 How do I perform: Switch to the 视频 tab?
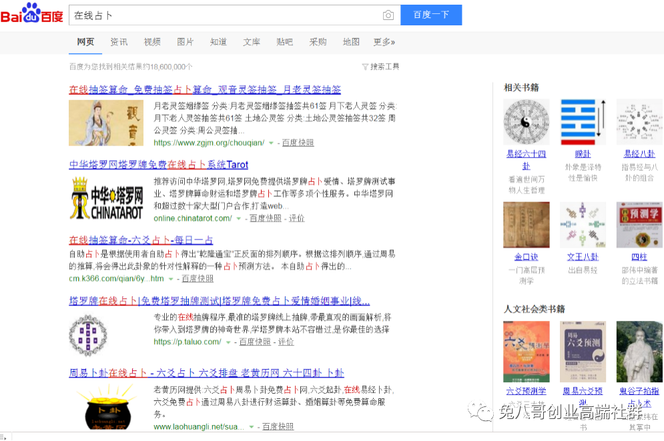152,42
